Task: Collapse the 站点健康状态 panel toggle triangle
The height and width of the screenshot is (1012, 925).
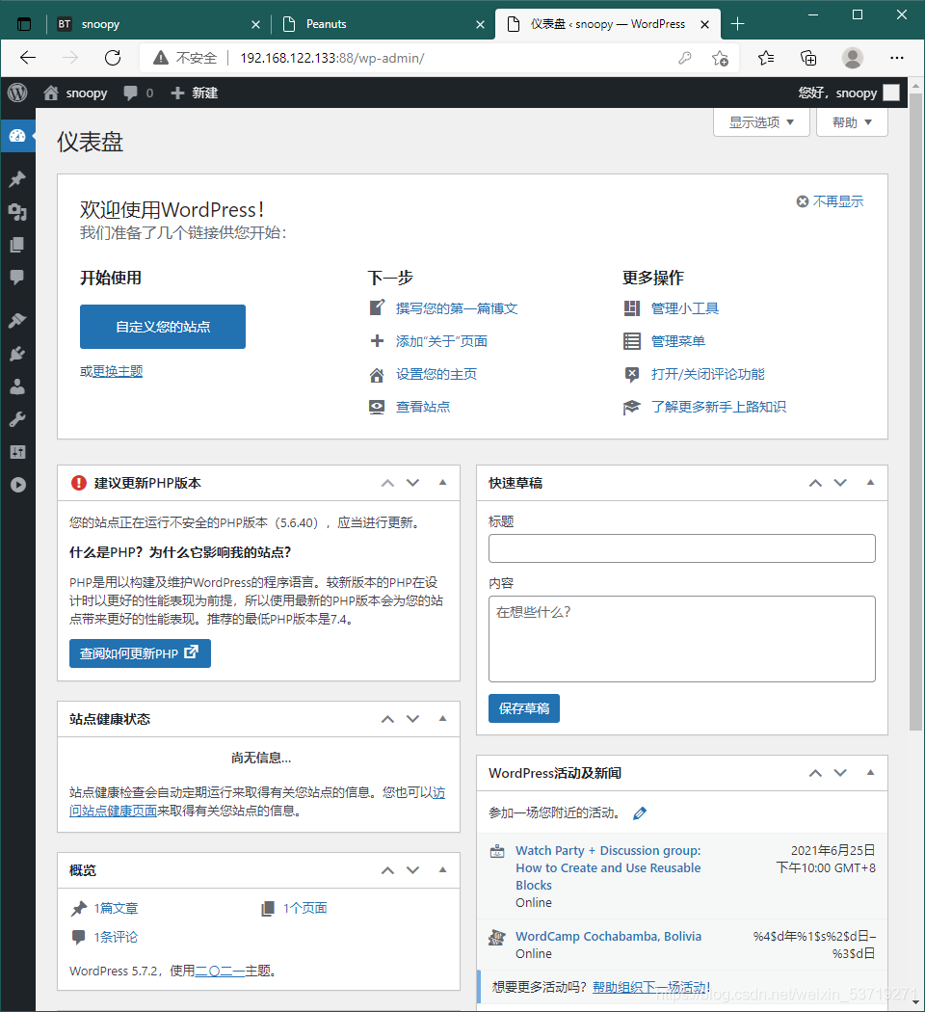Action: (442, 718)
